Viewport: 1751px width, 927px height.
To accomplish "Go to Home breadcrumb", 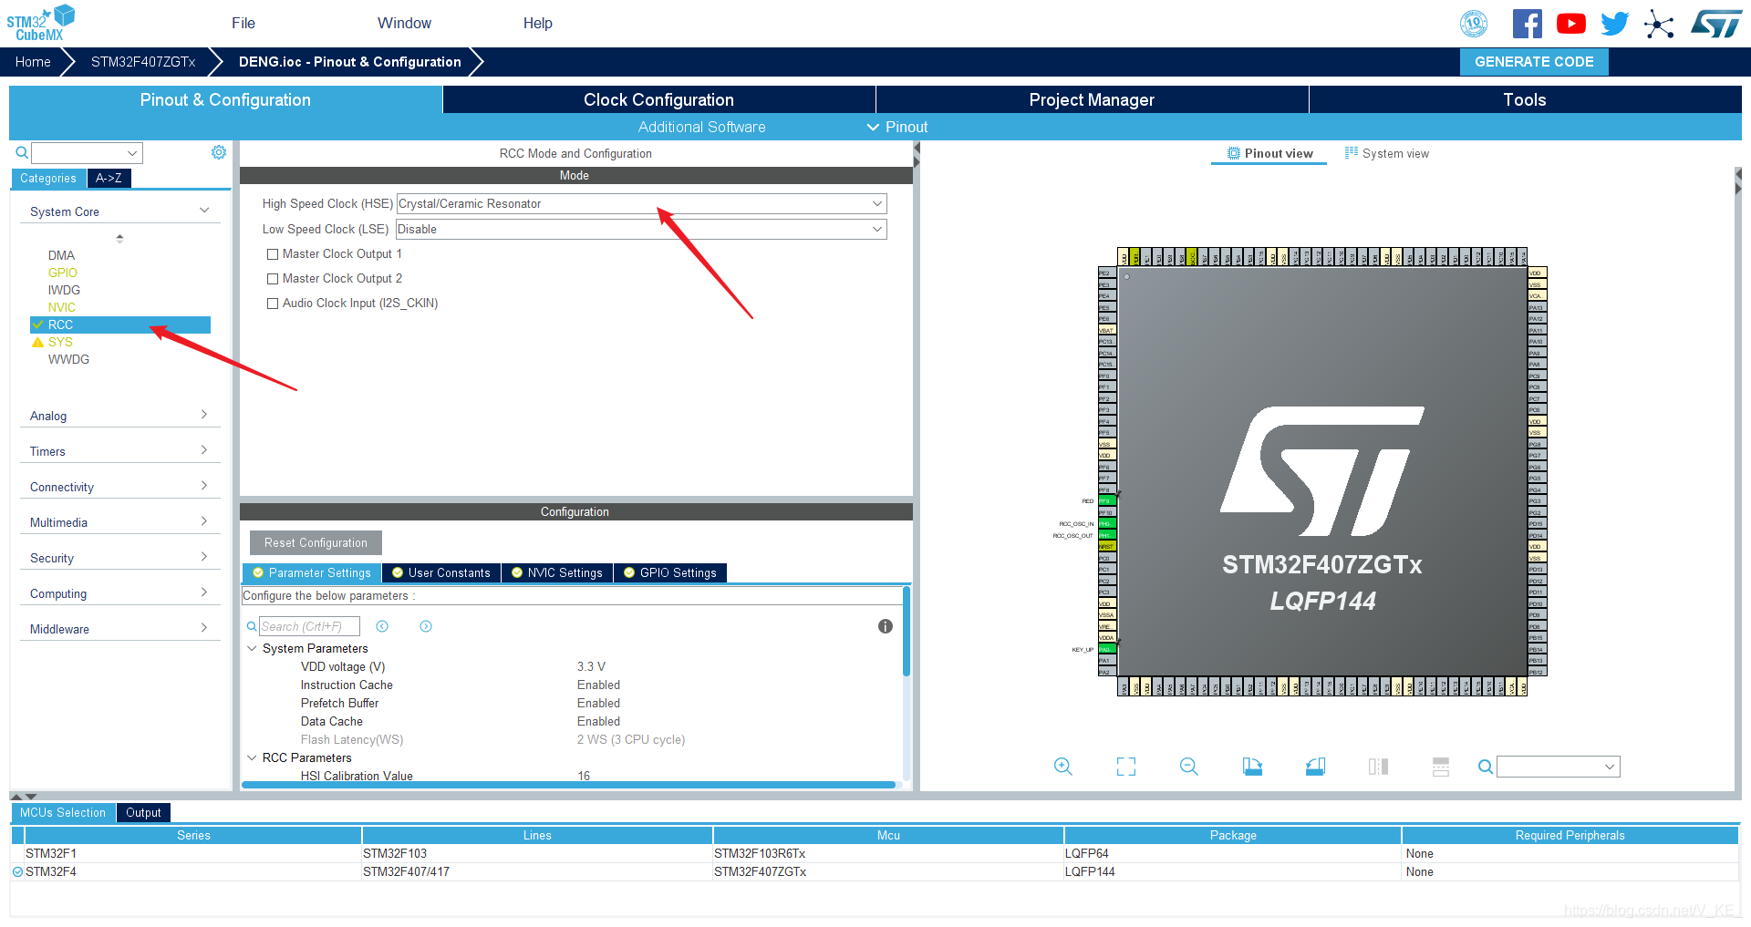I will tap(33, 62).
